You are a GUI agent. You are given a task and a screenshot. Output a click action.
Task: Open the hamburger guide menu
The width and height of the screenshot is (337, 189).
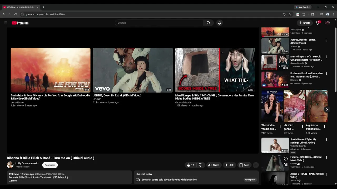click(6, 23)
